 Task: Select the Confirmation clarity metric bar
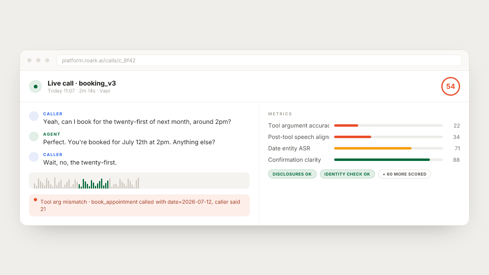(388, 160)
